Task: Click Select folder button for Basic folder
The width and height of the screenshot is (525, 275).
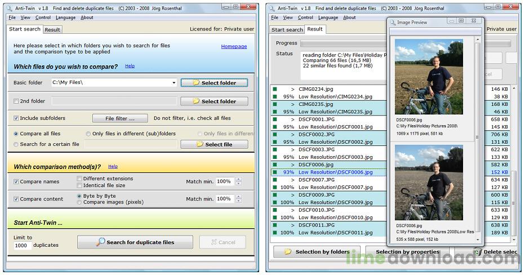Action: (214, 83)
